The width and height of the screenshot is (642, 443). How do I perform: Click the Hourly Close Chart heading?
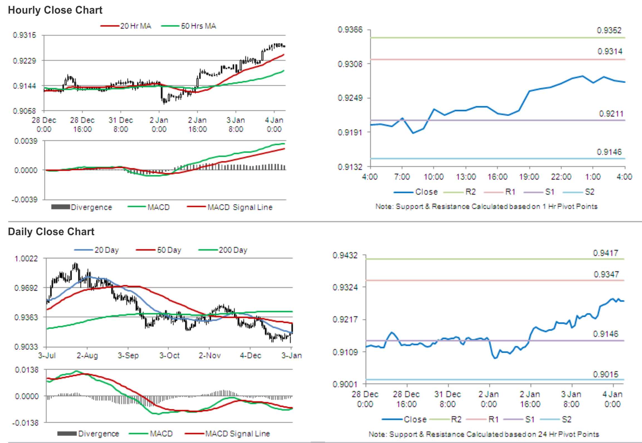click(x=55, y=10)
